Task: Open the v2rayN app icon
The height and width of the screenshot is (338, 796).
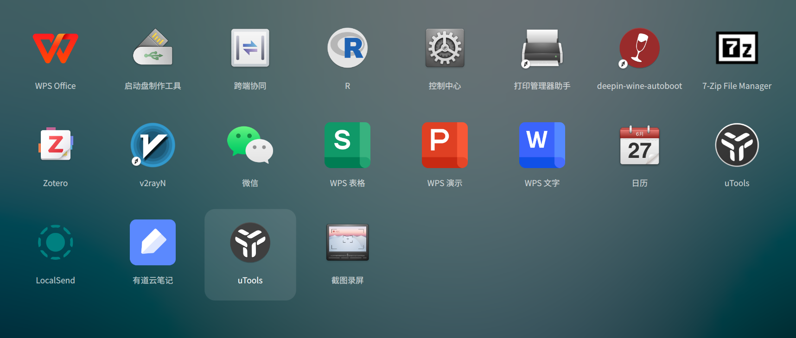Action: click(153, 145)
